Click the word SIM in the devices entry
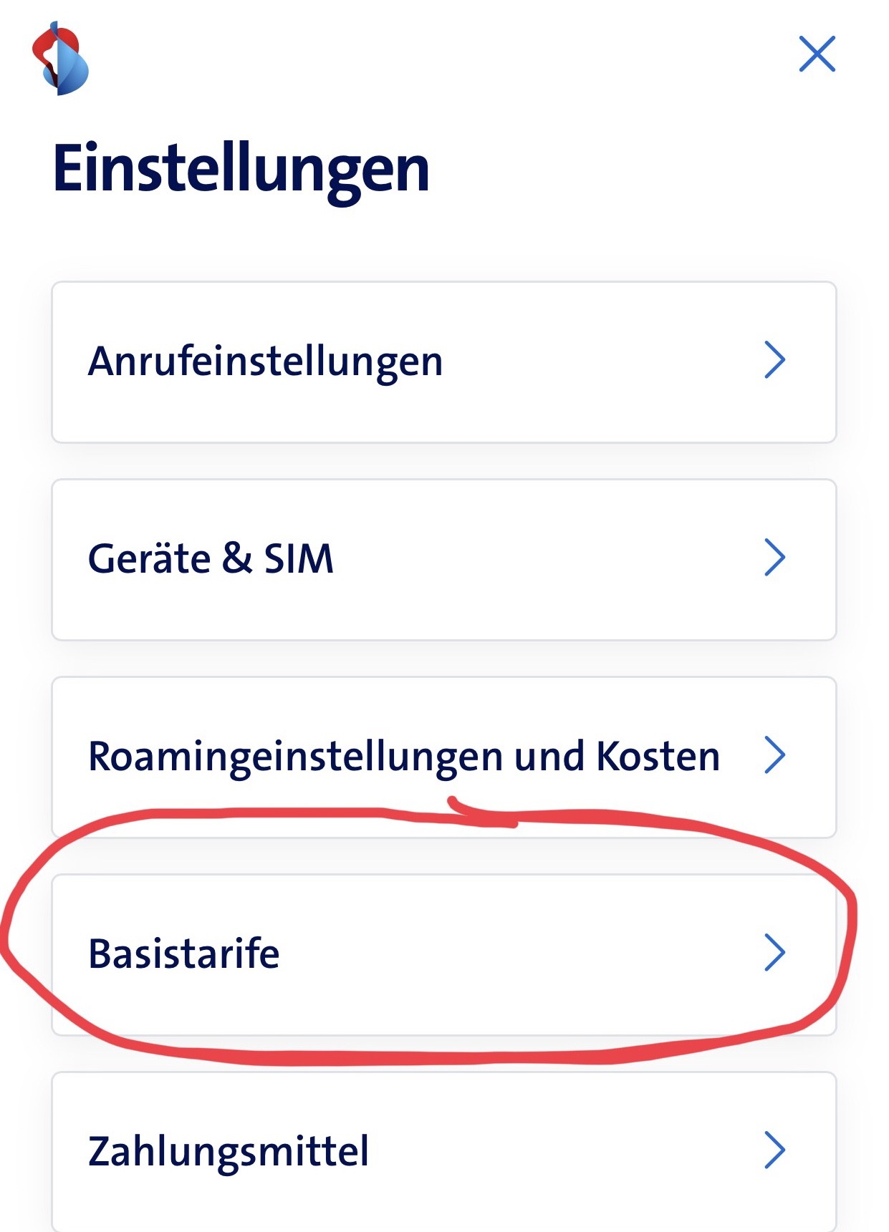Image resolution: width=889 pixels, height=1232 pixels. (299, 558)
